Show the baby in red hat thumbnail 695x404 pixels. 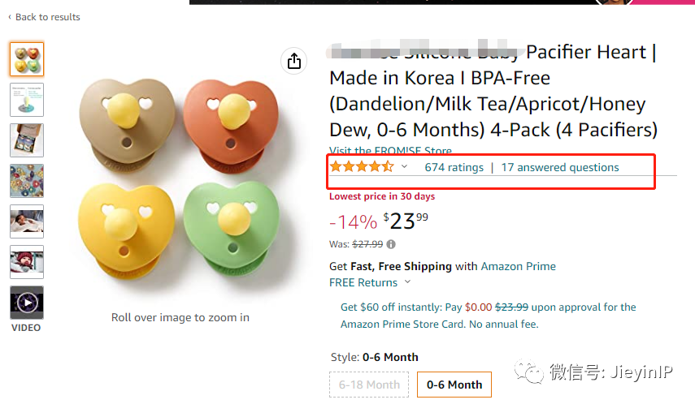(27, 261)
